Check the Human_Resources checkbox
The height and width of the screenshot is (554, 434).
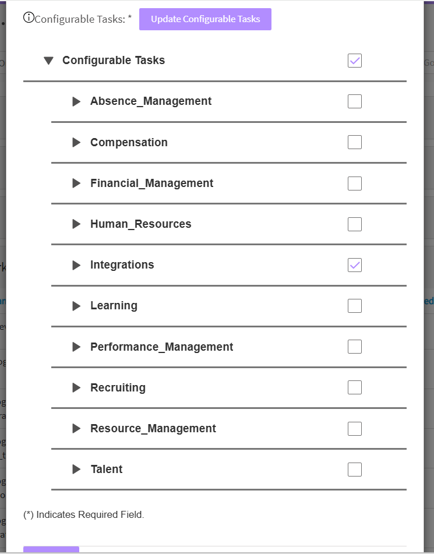tap(355, 224)
